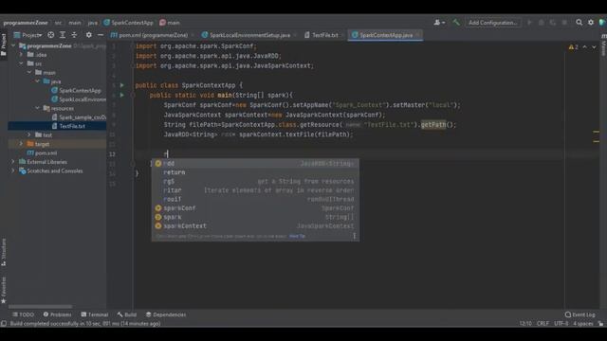Click Next Tip link in completion popup
Viewport: 607px width, 341px height.
pyautogui.click(x=297, y=236)
